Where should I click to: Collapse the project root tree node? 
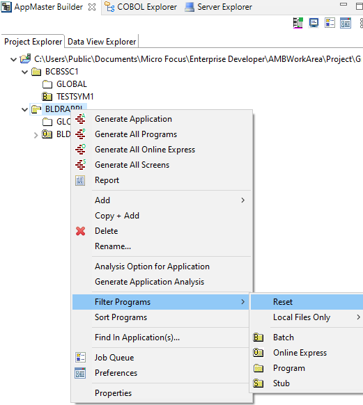pyautogui.click(x=13, y=59)
